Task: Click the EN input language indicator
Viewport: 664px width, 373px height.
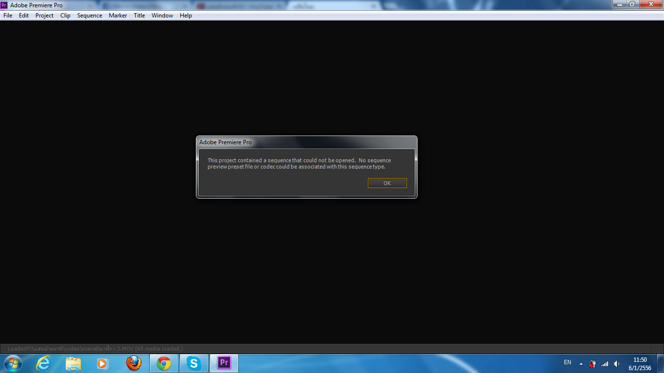Action: point(567,362)
